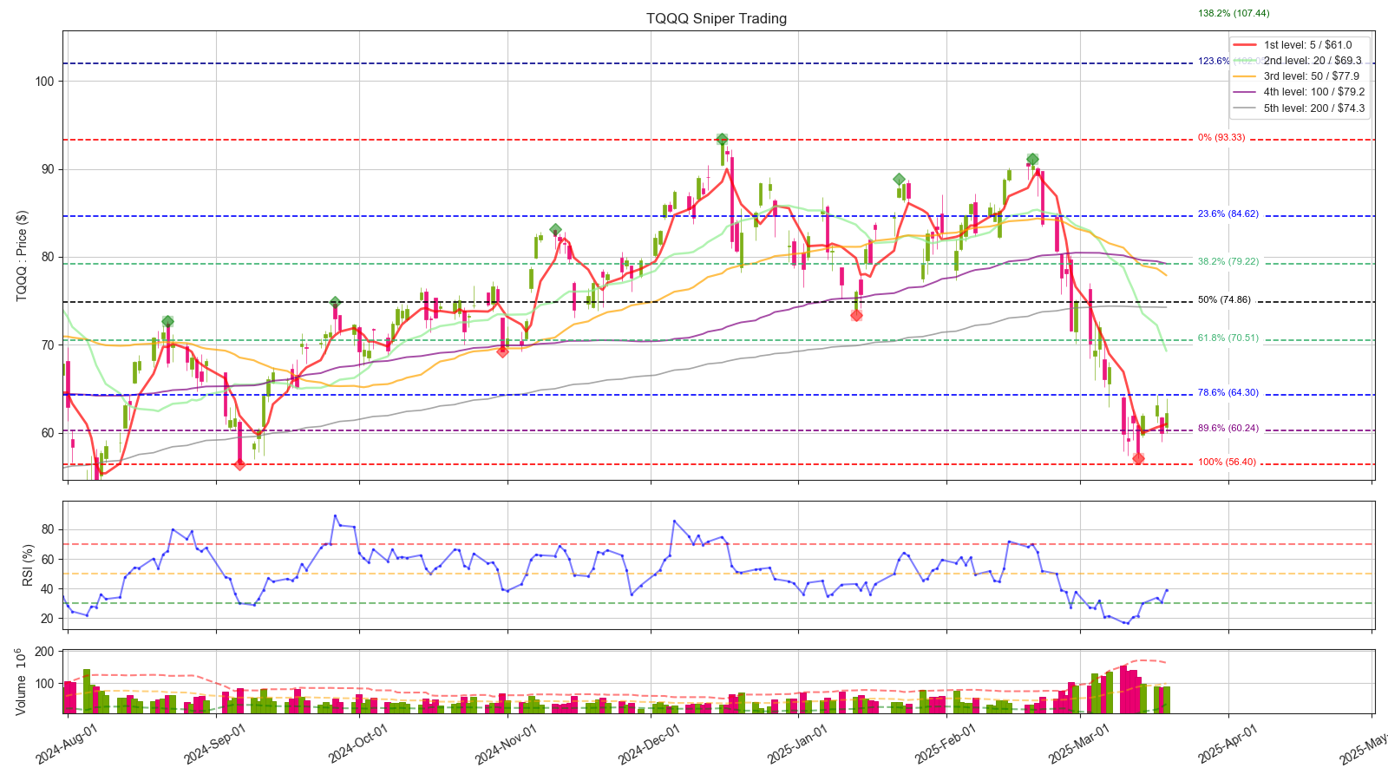Select legend text '5th level: 200 / $74.3'

point(1314,108)
